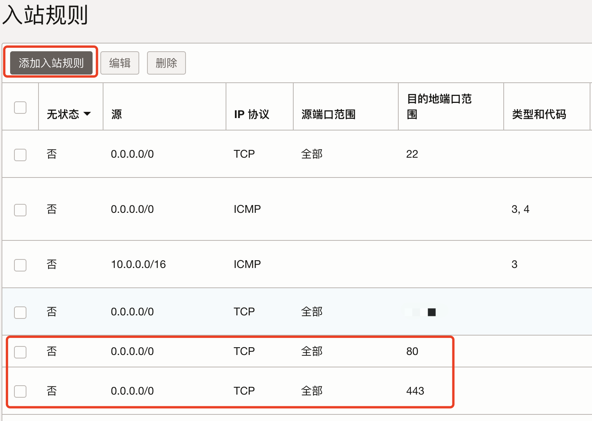The height and width of the screenshot is (421, 592).
Task: Check the ICMP rule with type 3, 4
Action: (x=20, y=210)
